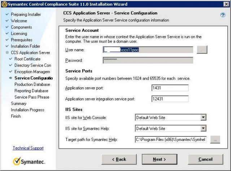This screenshot has height=171, width=231.
Task: Click the Service Ports heading
Action: [x=79, y=71]
